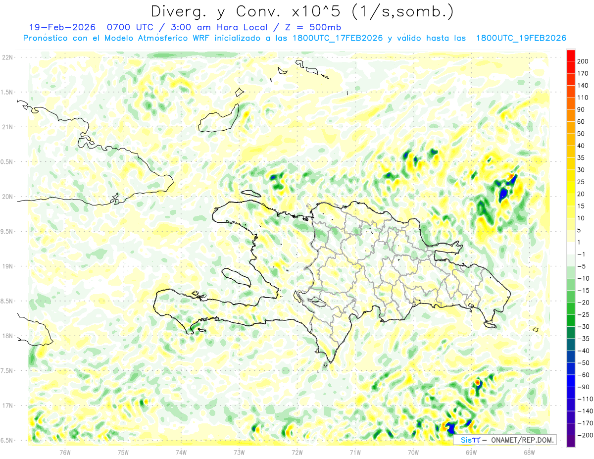Click the colorbar label "-1"
This screenshot has width=594, height=459.
(x=581, y=255)
